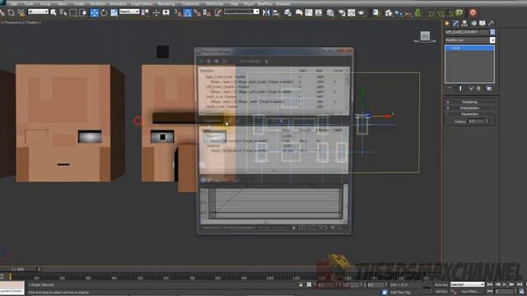The height and width of the screenshot is (296, 527).
Task: Toggle Show End Result icon
Action: 460,88
